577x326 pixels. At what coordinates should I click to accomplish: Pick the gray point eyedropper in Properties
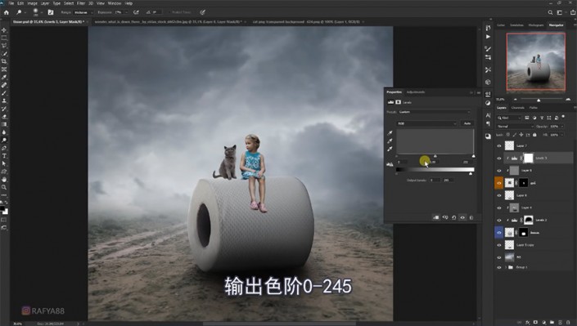pyautogui.click(x=390, y=141)
